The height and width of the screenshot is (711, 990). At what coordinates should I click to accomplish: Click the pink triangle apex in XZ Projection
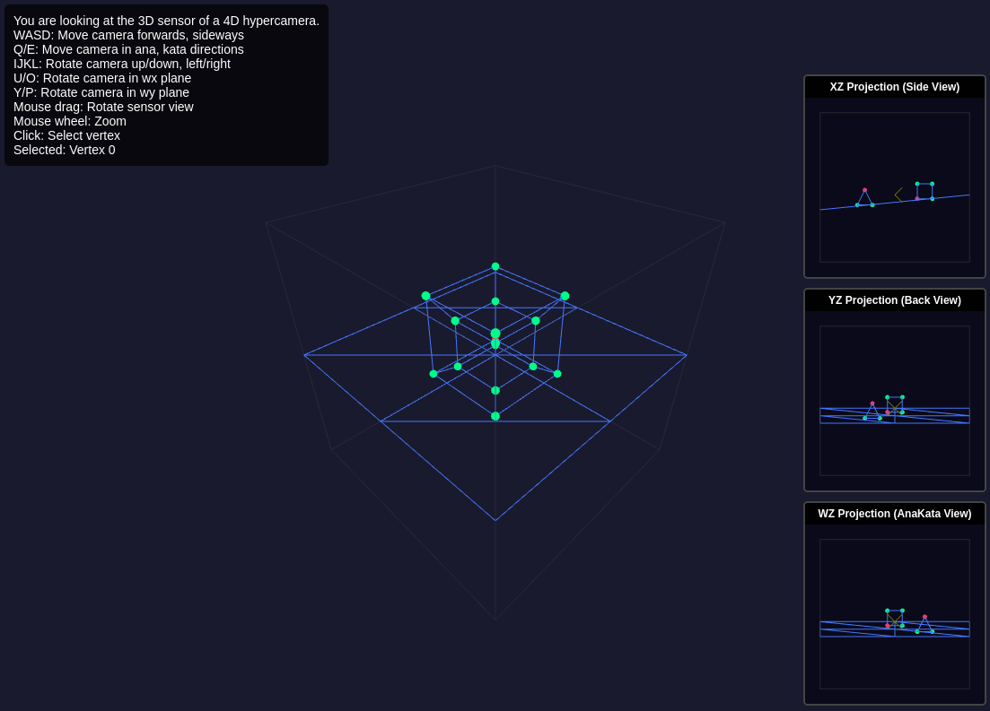864,190
